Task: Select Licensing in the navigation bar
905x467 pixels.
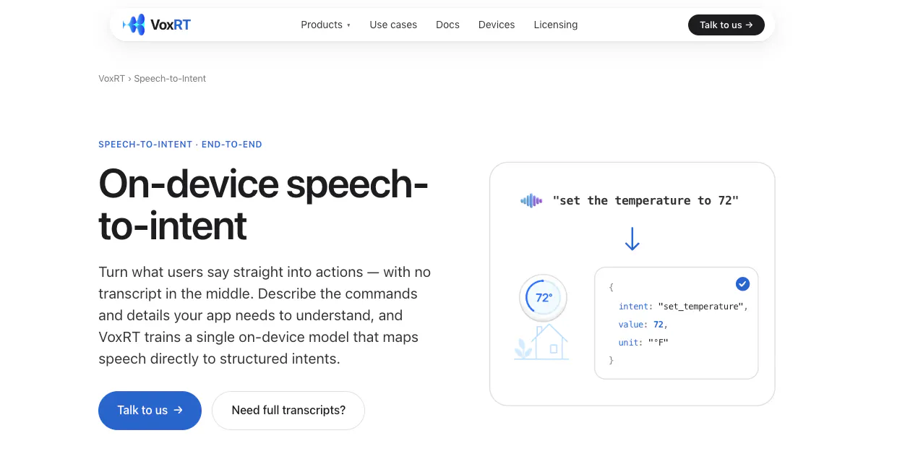Action: (x=555, y=25)
